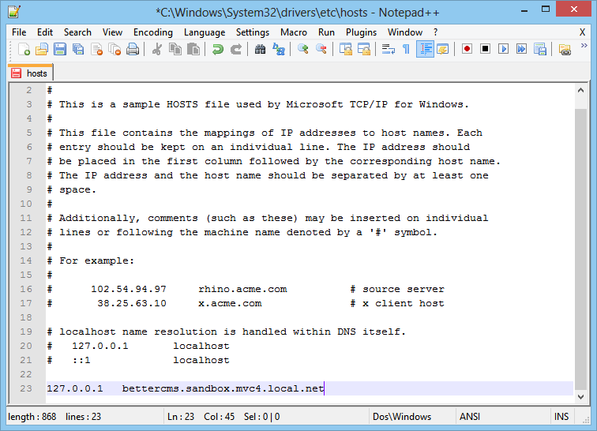Run macro multiple times icon
The width and height of the screenshot is (597, 431).
pos(522,49)
